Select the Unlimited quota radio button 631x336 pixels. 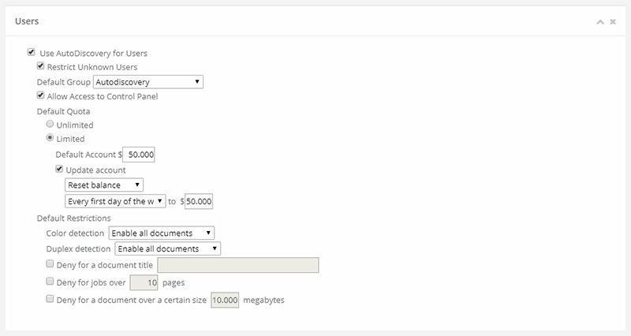click(x=50, y=125)
